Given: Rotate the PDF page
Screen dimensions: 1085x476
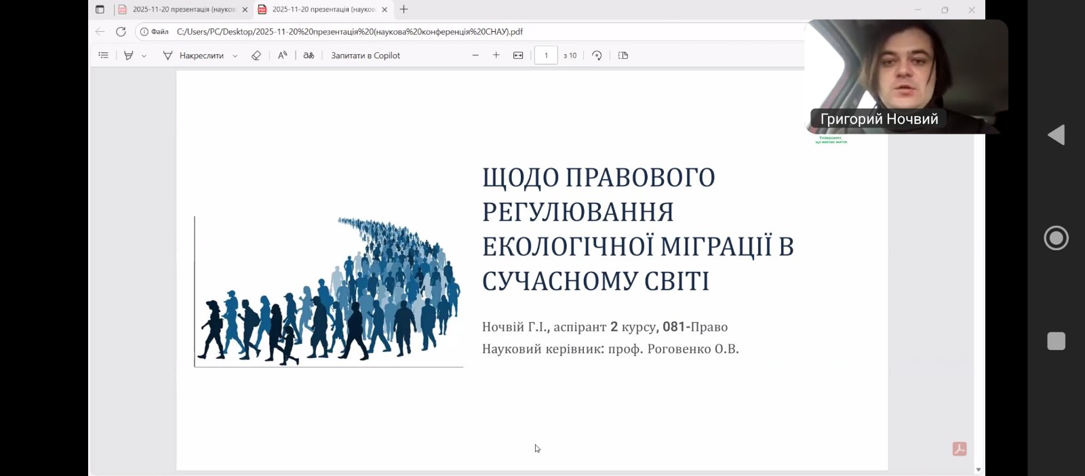Looking at the screenshot, I should (597, 56).
